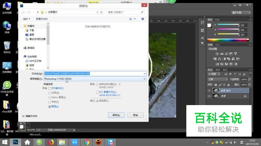261x146 pixels.
Task: Open the Paragraph panel icon
Action: click(x=203, y=43)
